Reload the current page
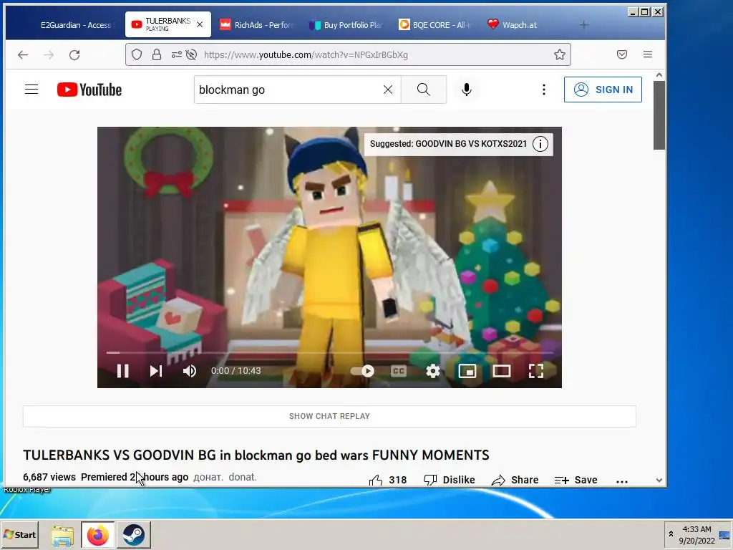Viewport: 733px width, 550px height. (74, 54)
